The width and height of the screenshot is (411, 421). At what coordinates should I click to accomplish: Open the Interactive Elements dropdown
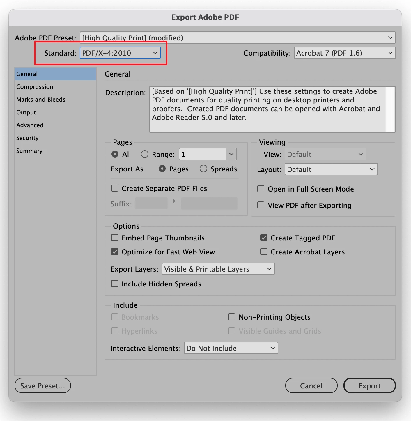click(231, 348)
